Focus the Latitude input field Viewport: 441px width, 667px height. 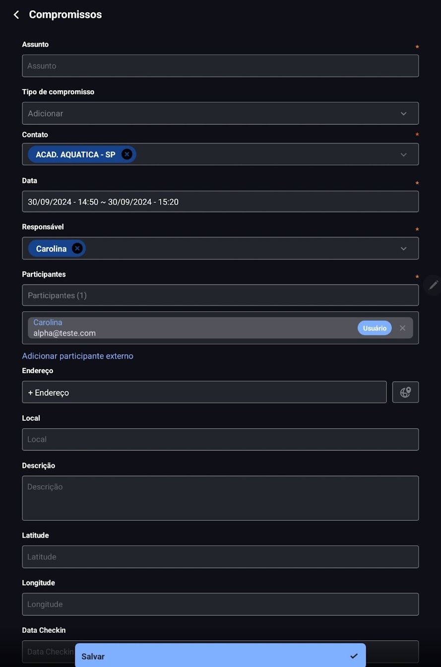(x=220, y=556)
